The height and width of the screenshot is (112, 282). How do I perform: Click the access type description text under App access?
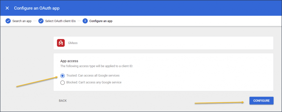(97, 66)
